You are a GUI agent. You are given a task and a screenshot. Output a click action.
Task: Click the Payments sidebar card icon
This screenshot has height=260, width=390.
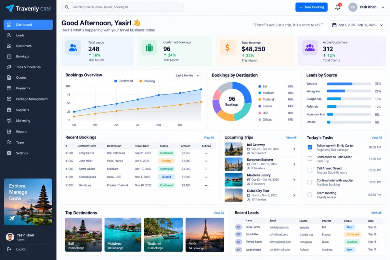(x=9, y=88)
